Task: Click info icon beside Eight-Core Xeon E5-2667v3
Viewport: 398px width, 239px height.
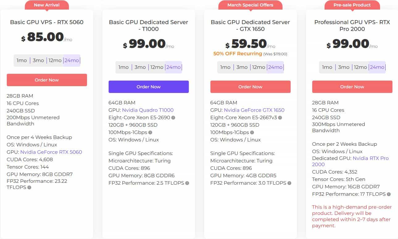Action: click(x=280, y=118)
